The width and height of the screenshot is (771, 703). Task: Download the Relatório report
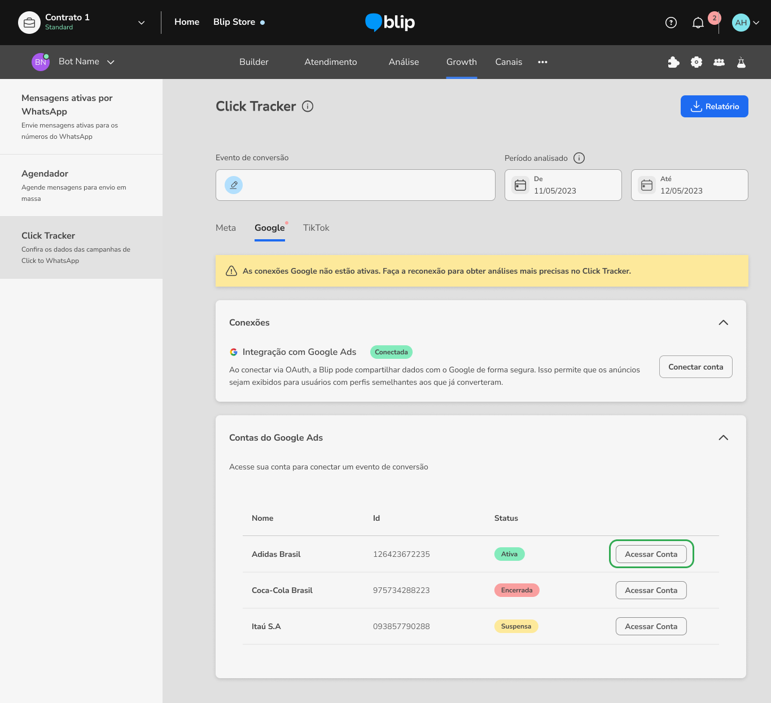point(714,106)
